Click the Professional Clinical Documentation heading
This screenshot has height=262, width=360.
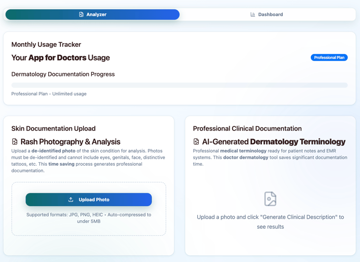(x=247, y=128)
